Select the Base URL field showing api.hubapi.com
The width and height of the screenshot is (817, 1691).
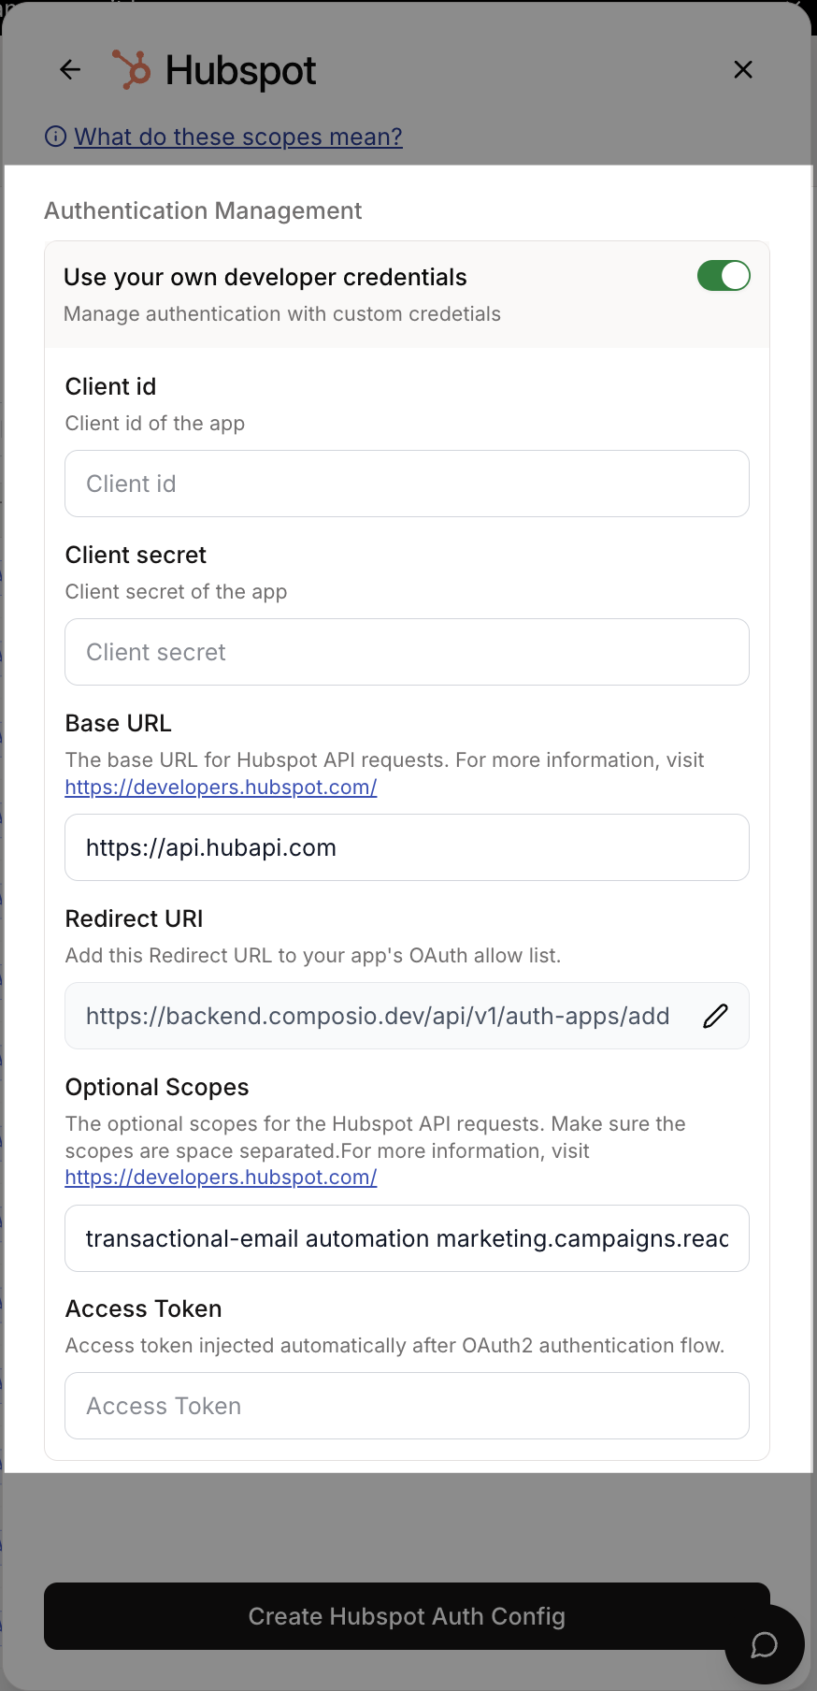click(406, 847)
